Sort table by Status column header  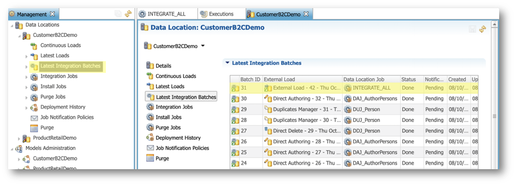412,79
